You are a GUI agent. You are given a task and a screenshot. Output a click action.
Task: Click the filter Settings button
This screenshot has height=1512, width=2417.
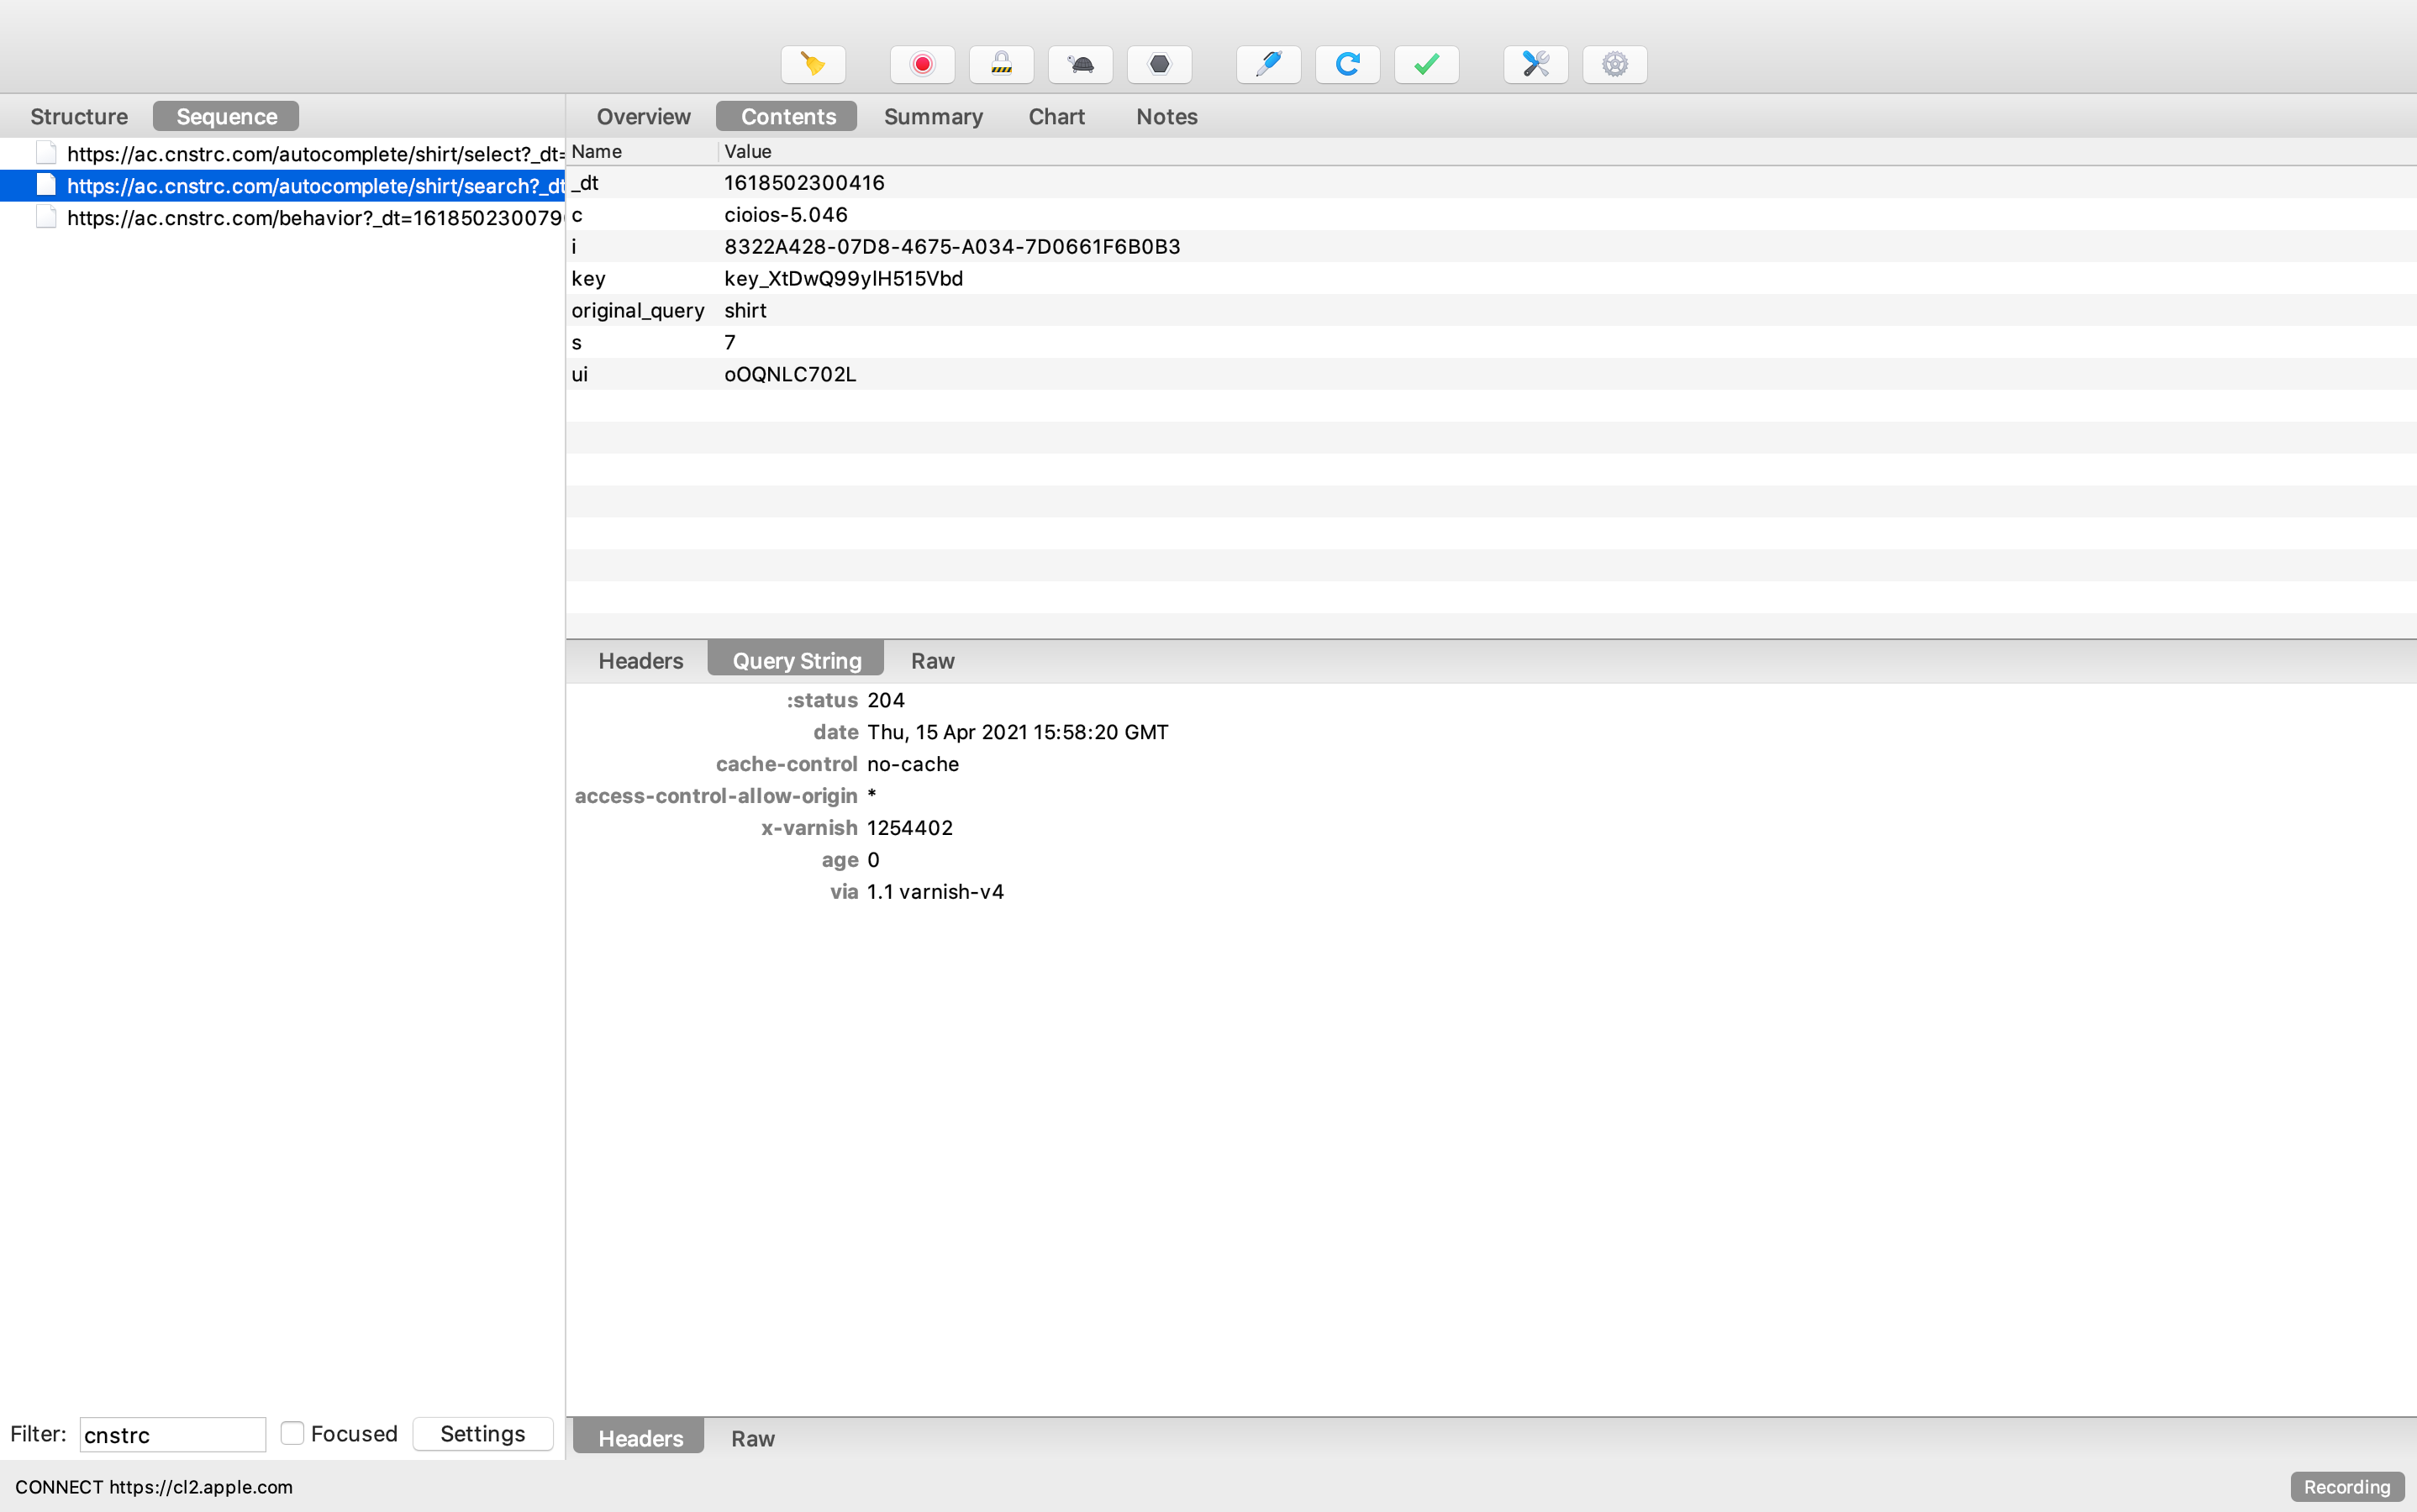click(482, 1433)
